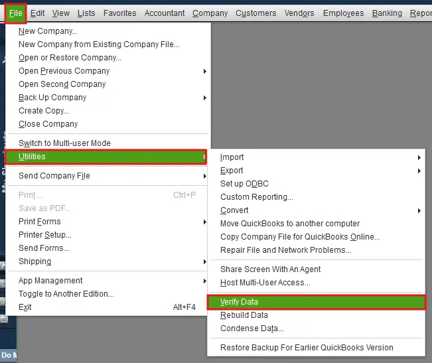Select New Company from Existing Company File
The width and height of the screenshot is (432, 363).
pos(108,44)
